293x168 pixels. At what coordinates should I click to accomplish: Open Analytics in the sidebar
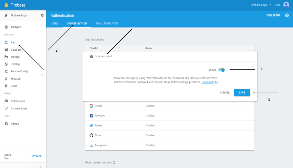(16, 27)
